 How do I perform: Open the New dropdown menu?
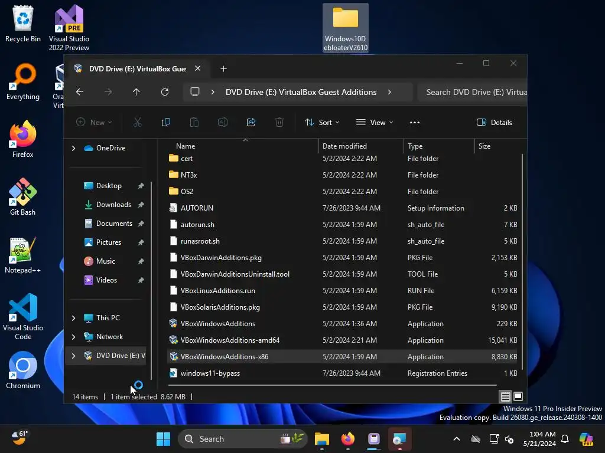click(94, 123)
